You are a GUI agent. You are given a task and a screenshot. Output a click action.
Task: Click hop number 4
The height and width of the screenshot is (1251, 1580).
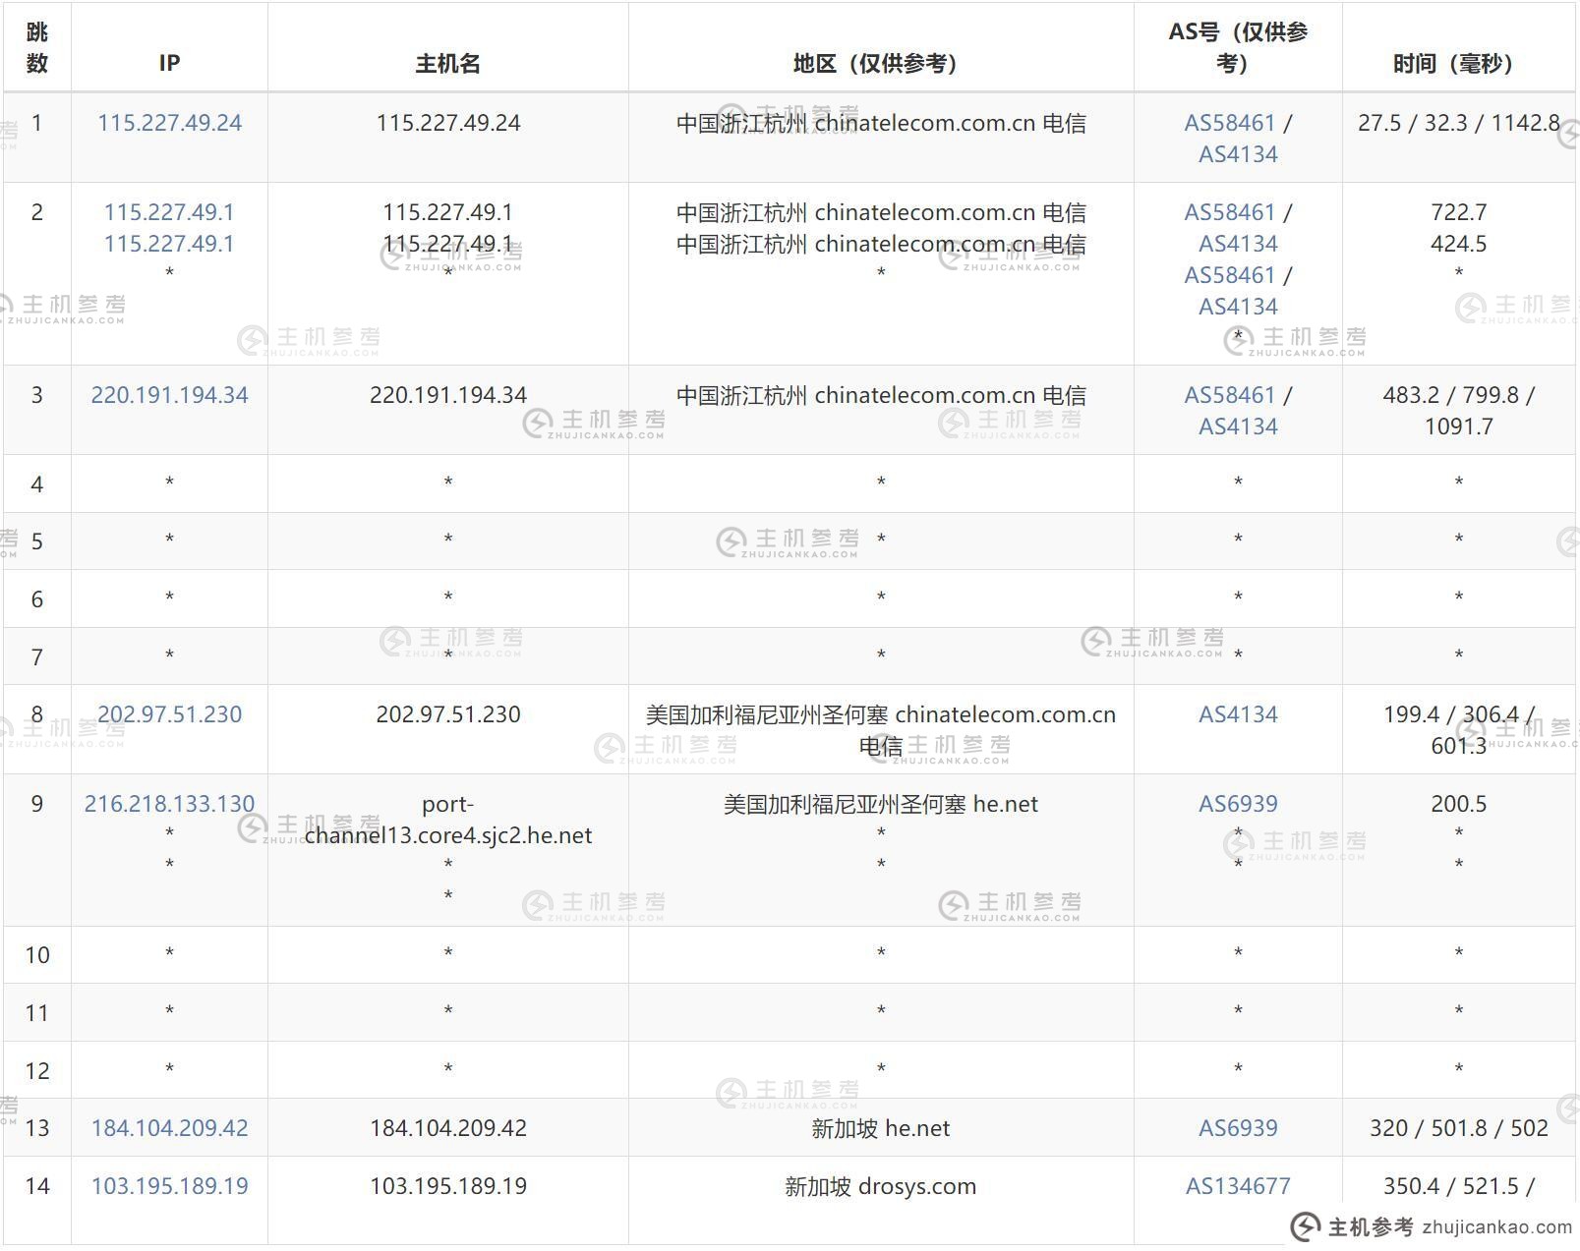coord(37,484)
